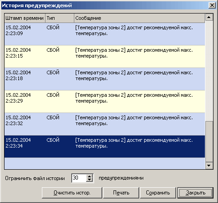Click the scrollbar up arrow
This screenshot has width=218, height=203.
(x=209, y=17)
